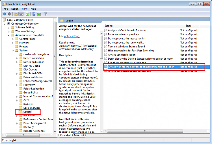This screenshot has height=144, width=212.
Task: Click the folder icon next to Printers
Action: tap(16, 47)
